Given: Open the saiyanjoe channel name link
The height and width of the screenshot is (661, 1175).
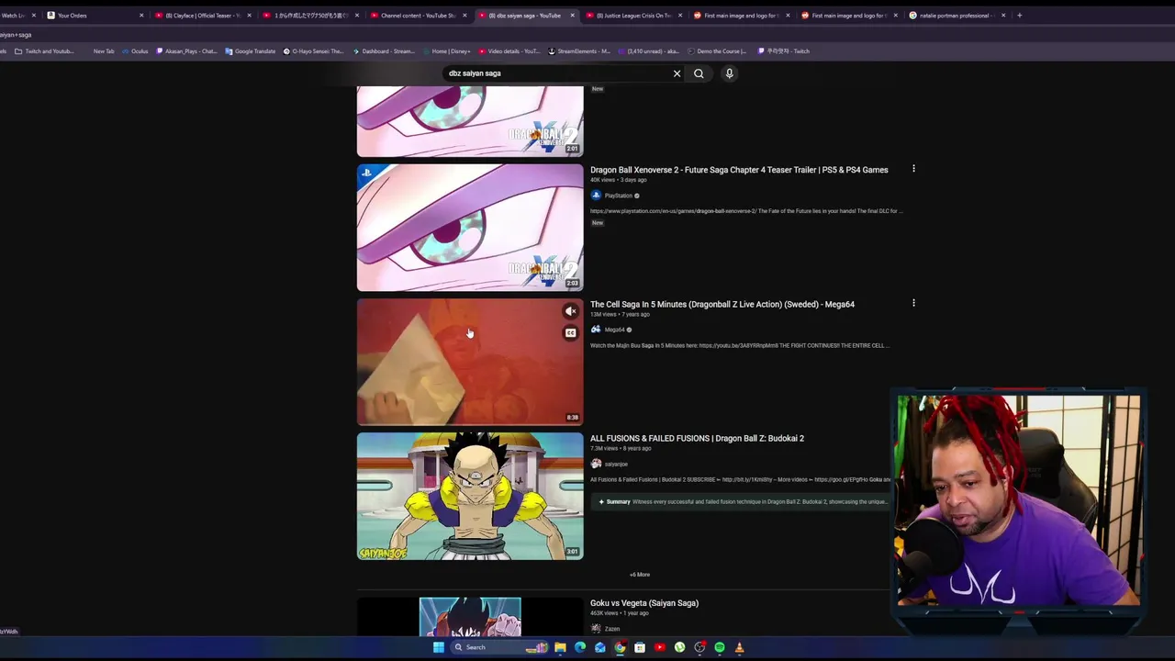Looking at the screenshot, I should pyautogui.click(x=616, y=464).
